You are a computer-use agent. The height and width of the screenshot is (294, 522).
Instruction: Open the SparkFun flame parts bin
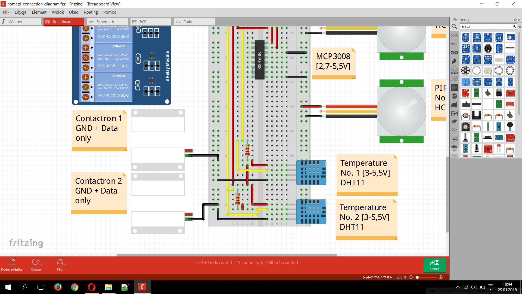coord(454,61)
